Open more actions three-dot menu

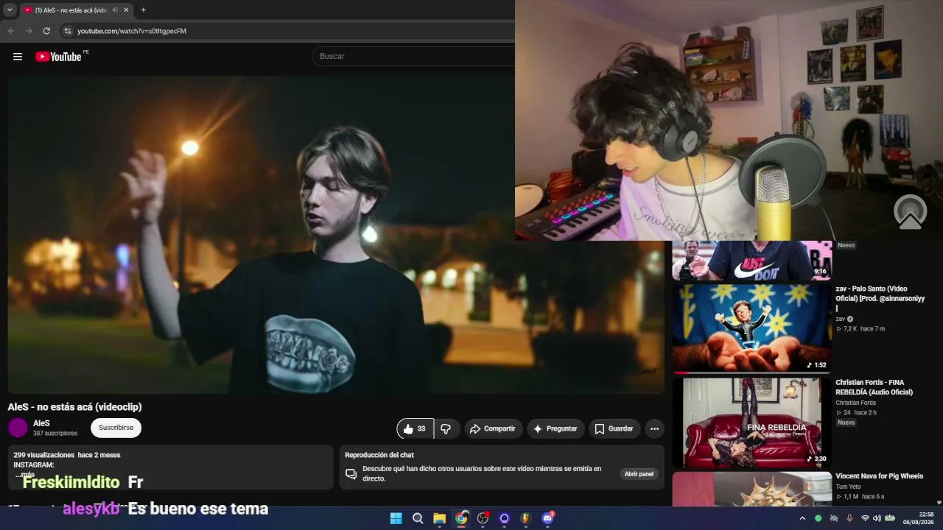pos(654,428)
